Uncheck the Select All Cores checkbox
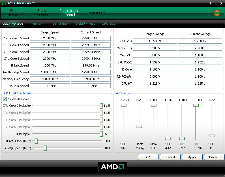Screen dimensions: 225x177 (x=5, y=99)
